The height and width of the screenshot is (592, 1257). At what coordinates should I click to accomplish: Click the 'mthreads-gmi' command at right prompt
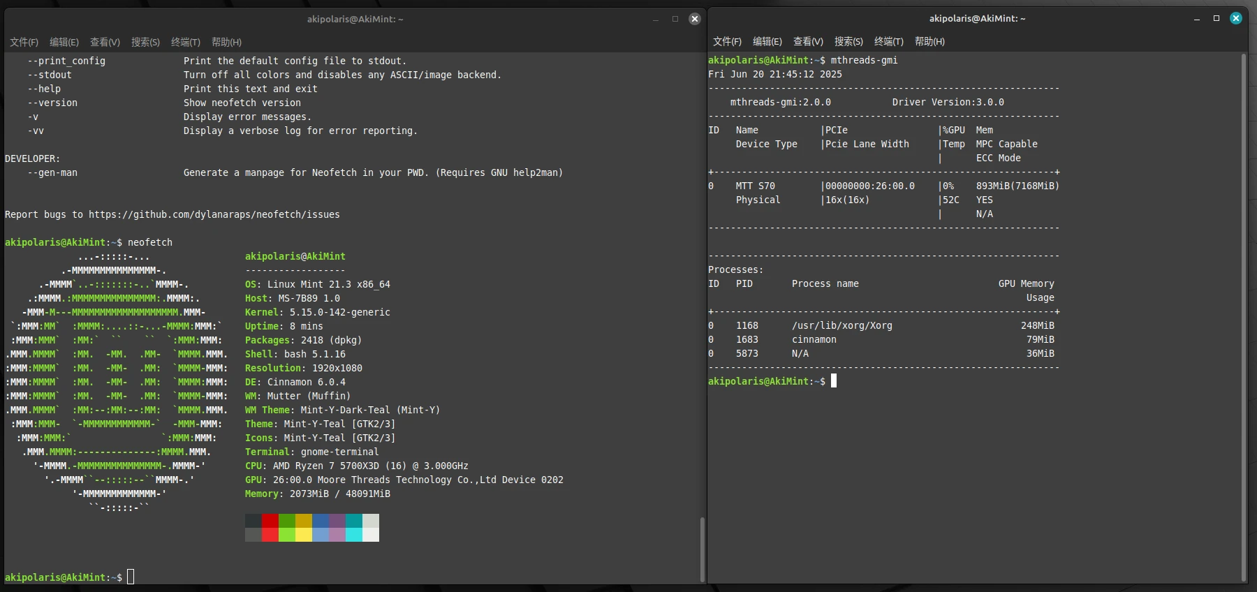pos(865,60)
